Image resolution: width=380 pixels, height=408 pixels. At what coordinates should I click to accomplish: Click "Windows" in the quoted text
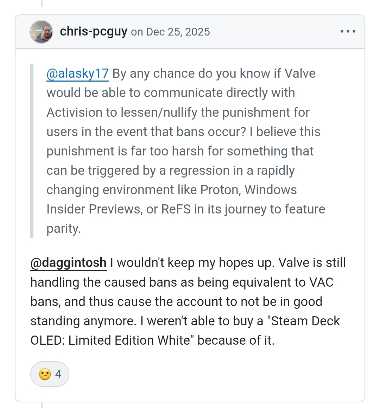tap(271, 190)
